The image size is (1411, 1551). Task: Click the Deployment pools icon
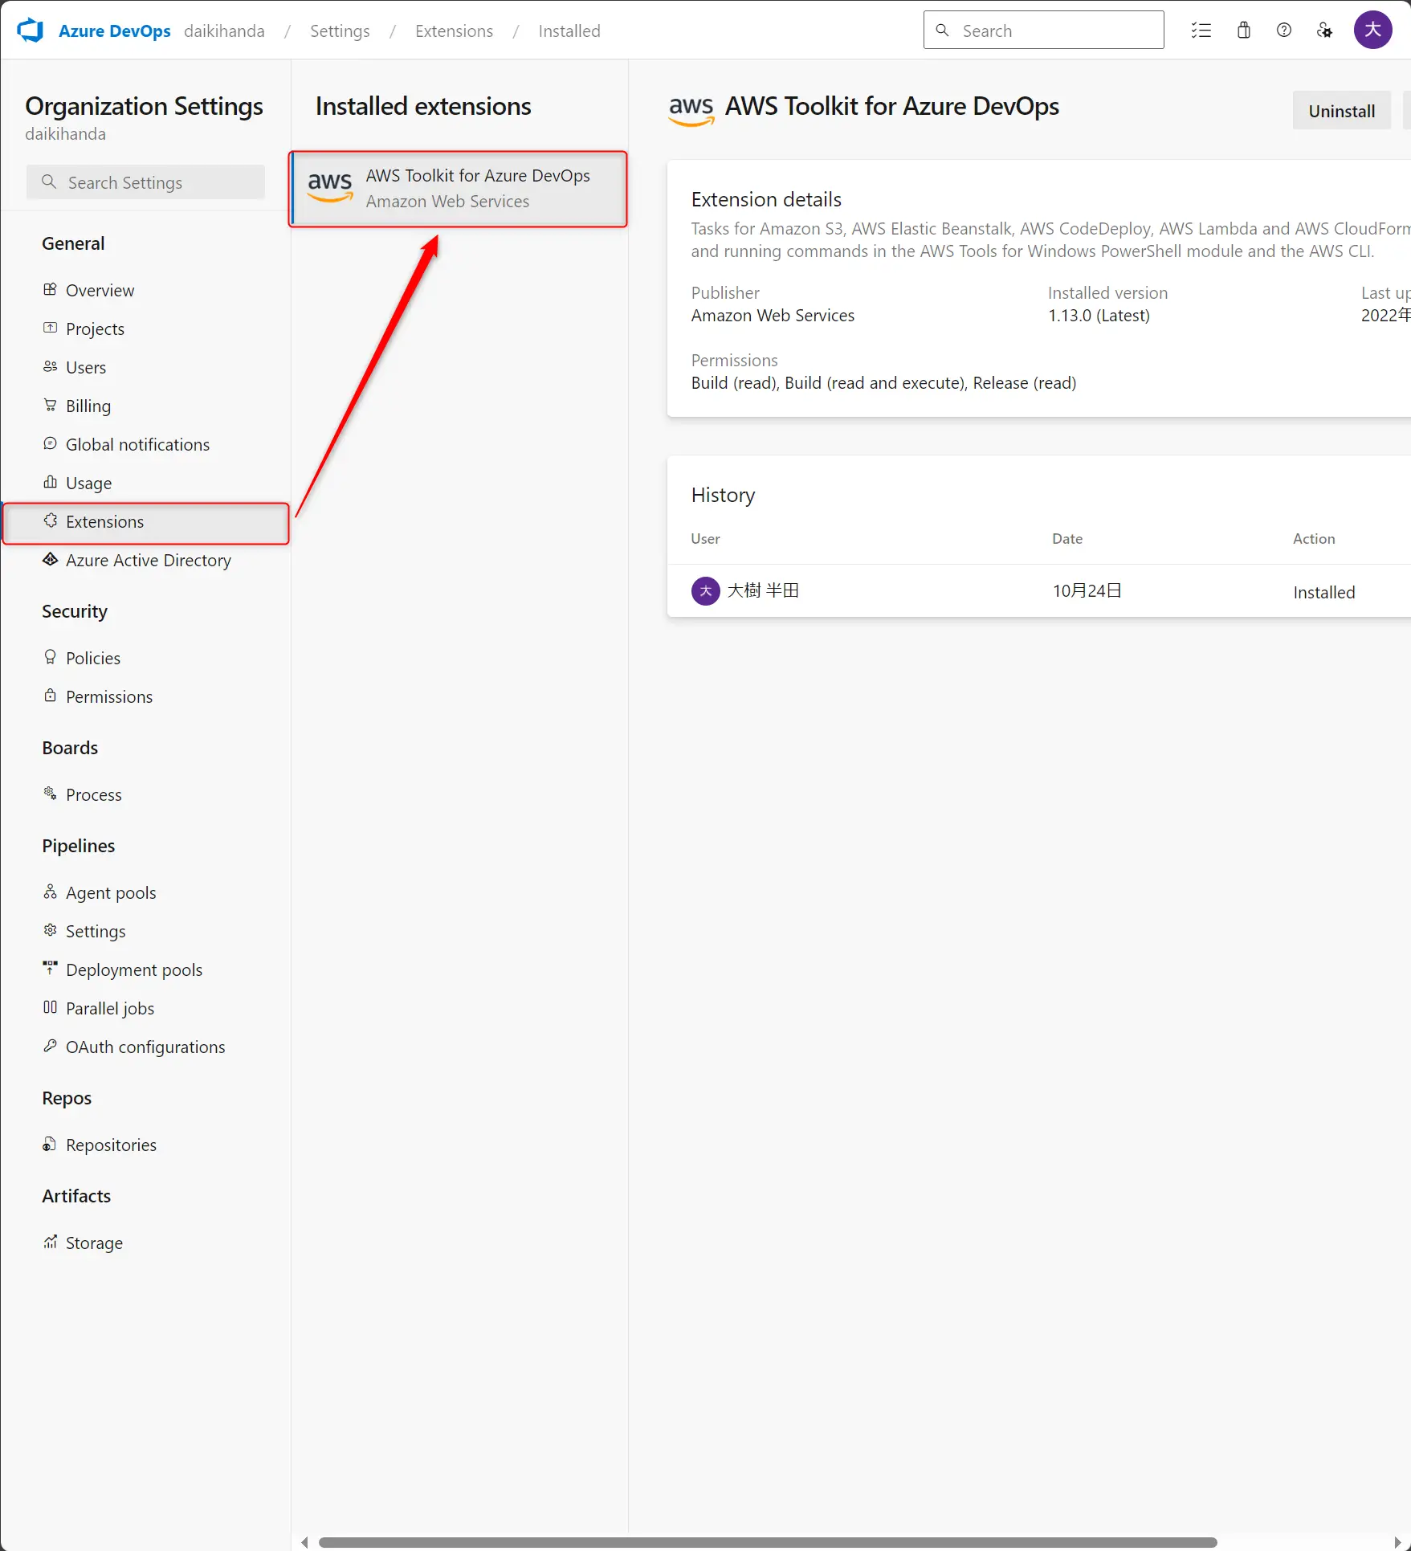point(50,969)
